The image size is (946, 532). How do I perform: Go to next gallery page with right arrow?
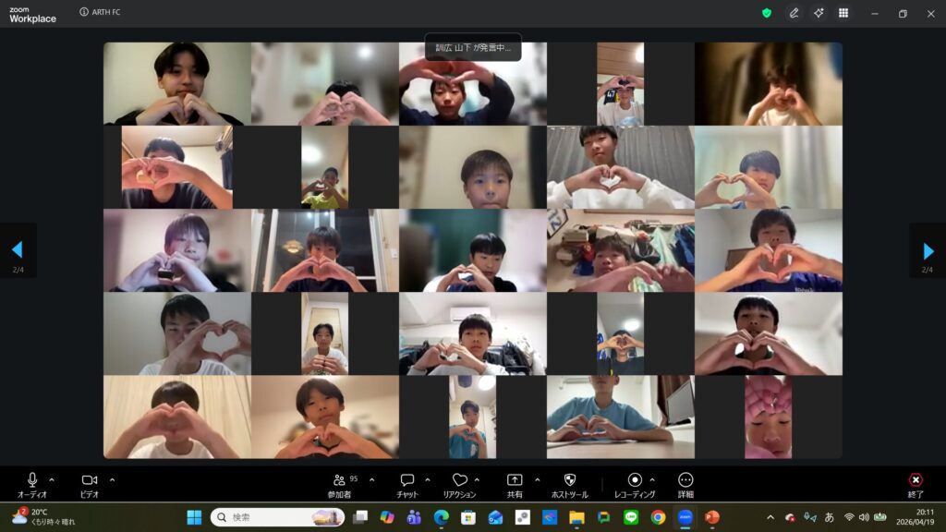point(928,250)
